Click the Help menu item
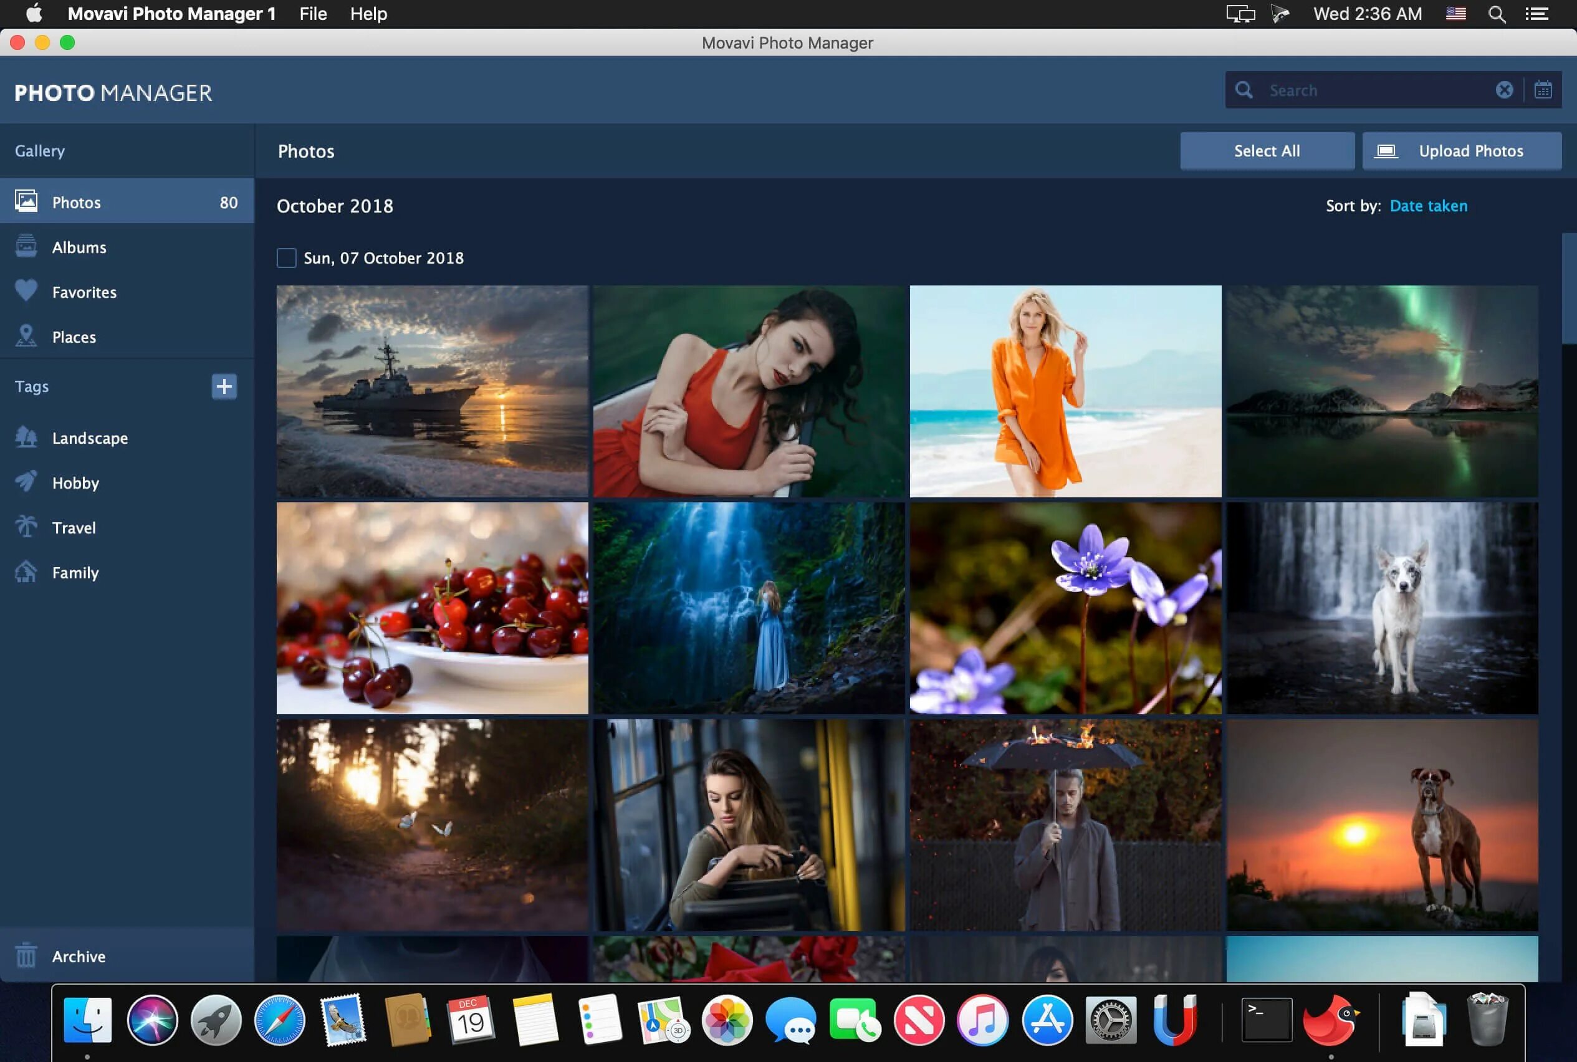The width and height of the screenshot is (1577, 1062). pyautogui.click(x=367, y=13)
